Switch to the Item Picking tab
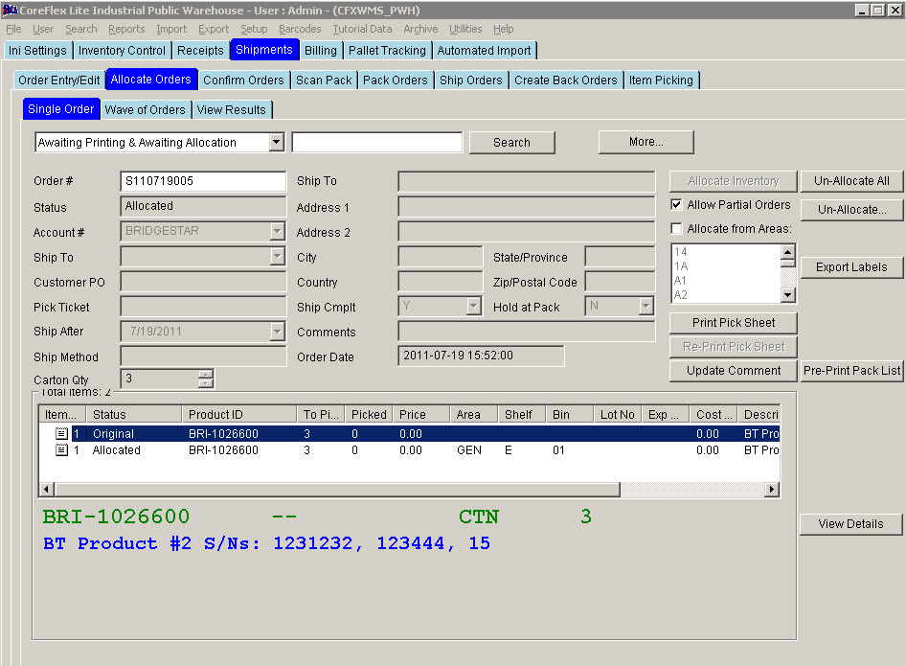 click(x=661, y=80)
